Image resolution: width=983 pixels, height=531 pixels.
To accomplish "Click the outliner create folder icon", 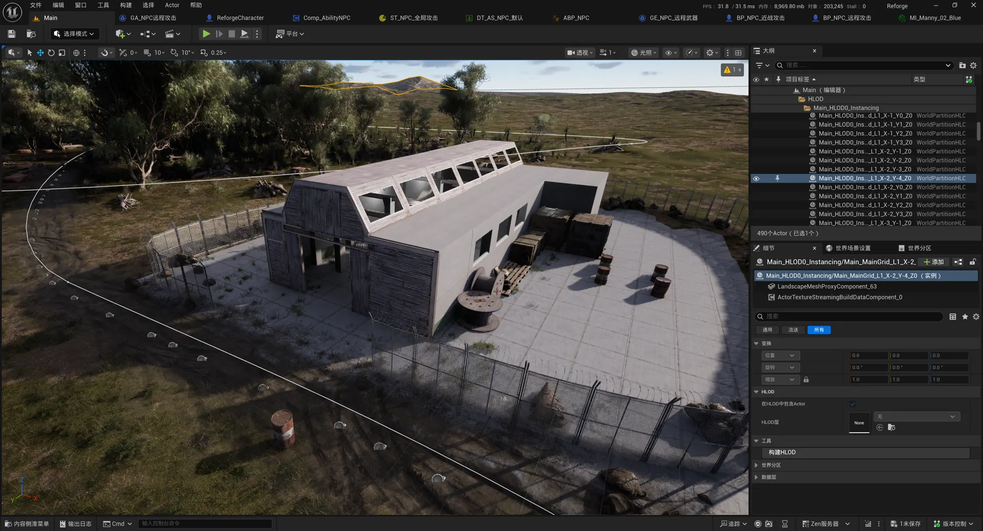I will click(x=962, y=65).
